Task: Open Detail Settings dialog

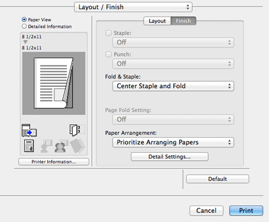Action: [x=169, y=156]
